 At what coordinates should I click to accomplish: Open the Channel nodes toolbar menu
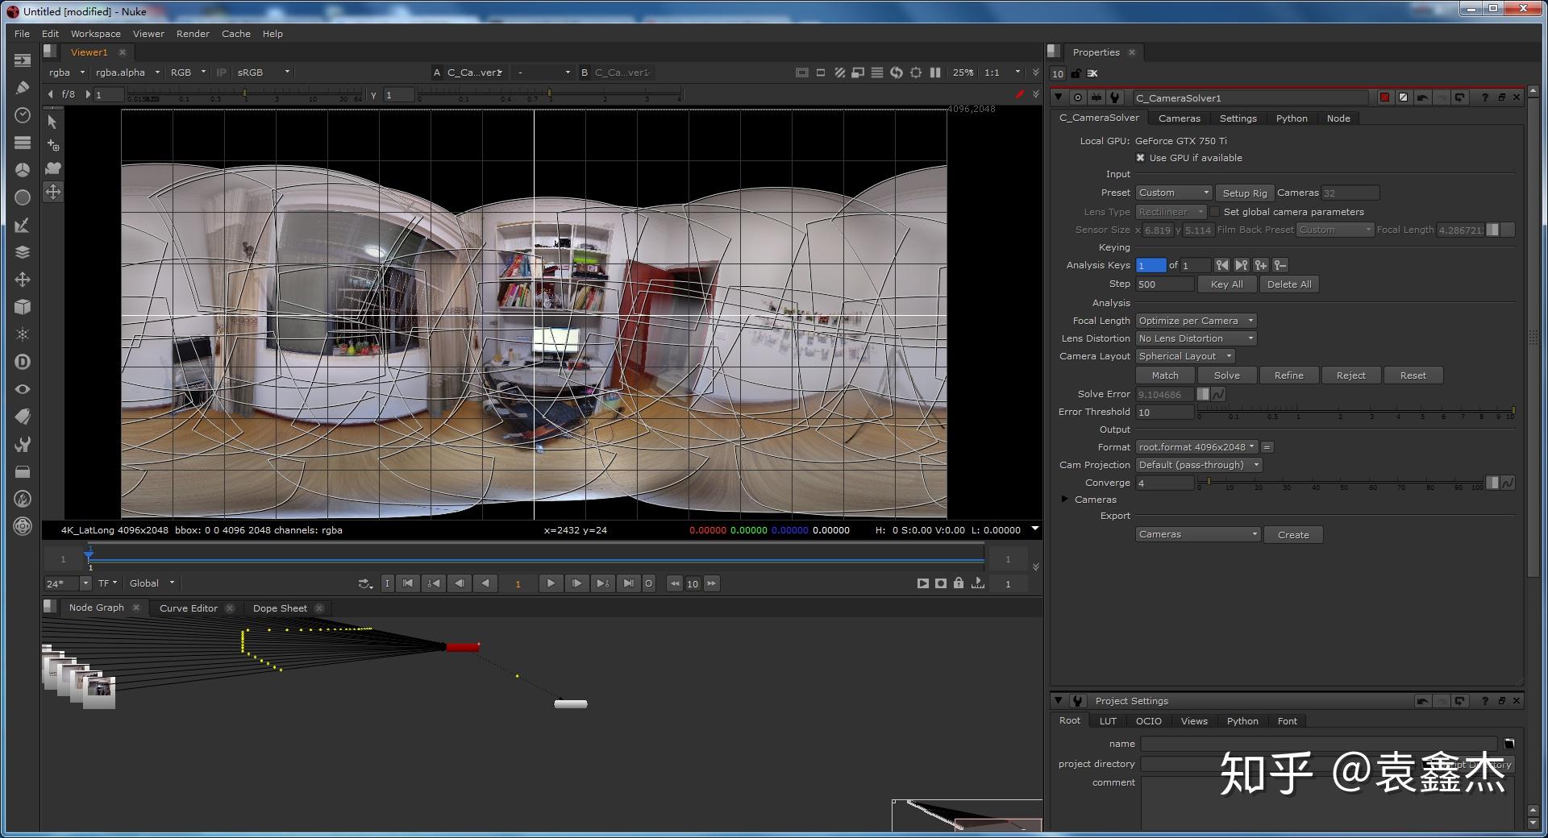pyautogui.click(x=23, y=143)
